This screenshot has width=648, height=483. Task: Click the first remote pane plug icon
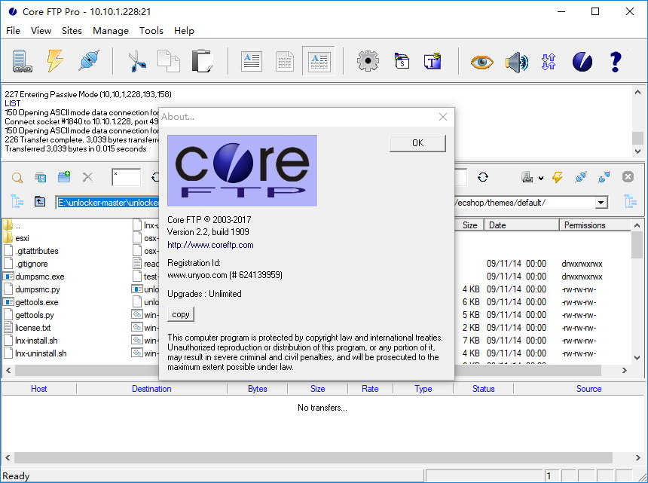pos(581,177)
